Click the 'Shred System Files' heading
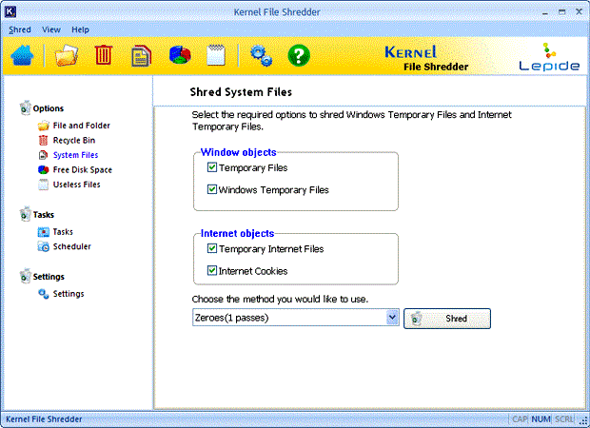This screenshot has width=590, height=428. click(x=241, y=92)
